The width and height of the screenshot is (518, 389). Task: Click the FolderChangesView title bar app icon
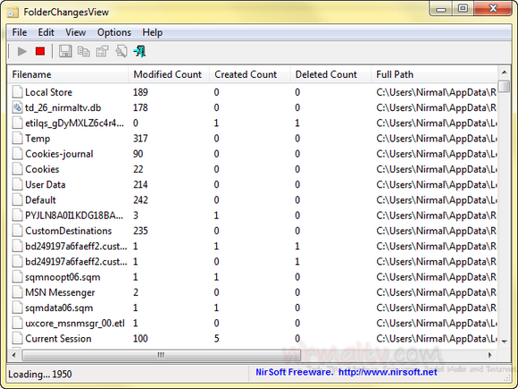click(x=13, y=13)
